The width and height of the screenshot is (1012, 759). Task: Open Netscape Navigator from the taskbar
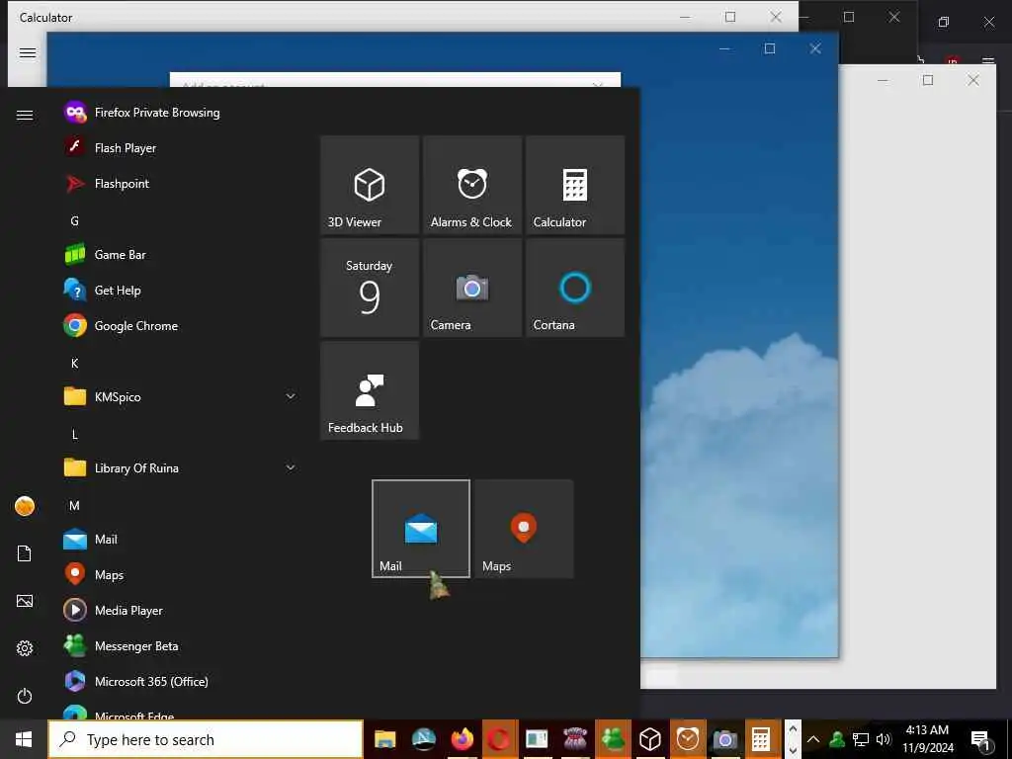pos(423,739)
